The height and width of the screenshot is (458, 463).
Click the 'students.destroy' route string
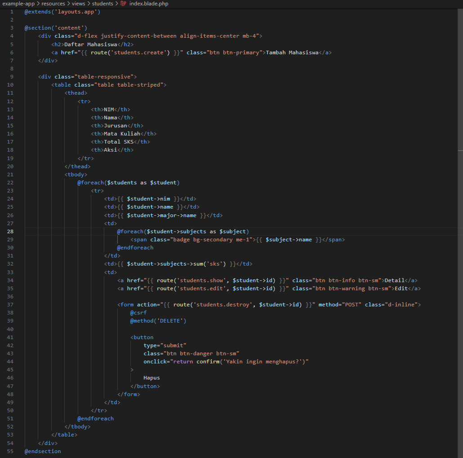pos(223,305)
